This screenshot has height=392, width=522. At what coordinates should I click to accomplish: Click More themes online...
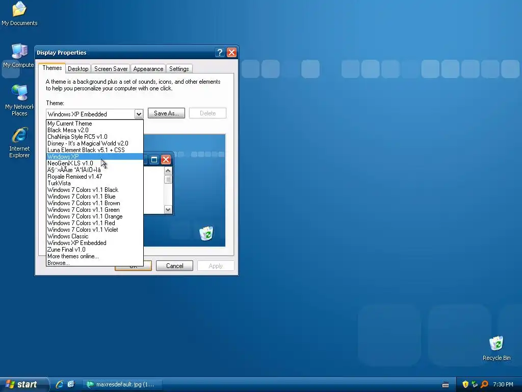pyautogui.click(x=95, y=256)
